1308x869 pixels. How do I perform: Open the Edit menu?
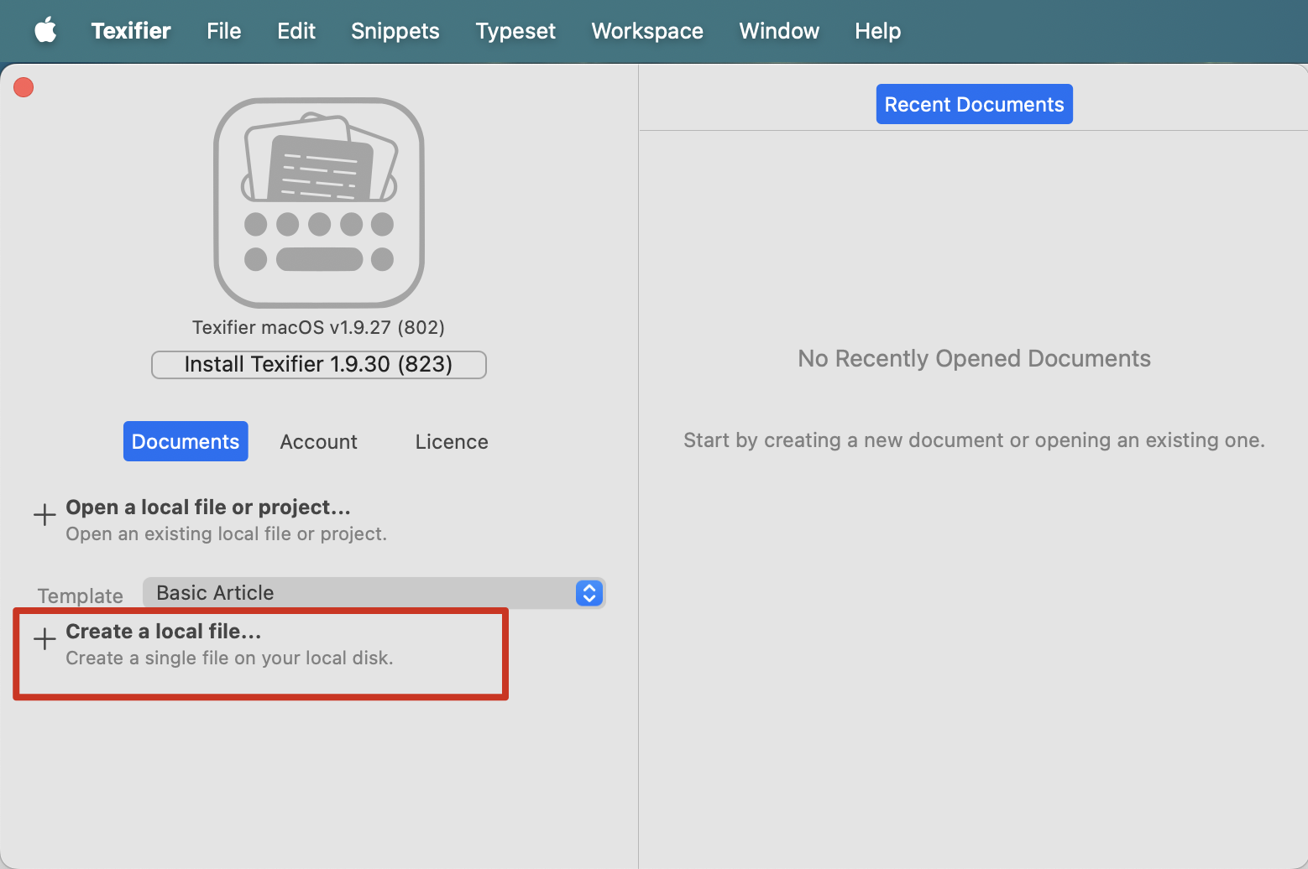click(296, 31)
